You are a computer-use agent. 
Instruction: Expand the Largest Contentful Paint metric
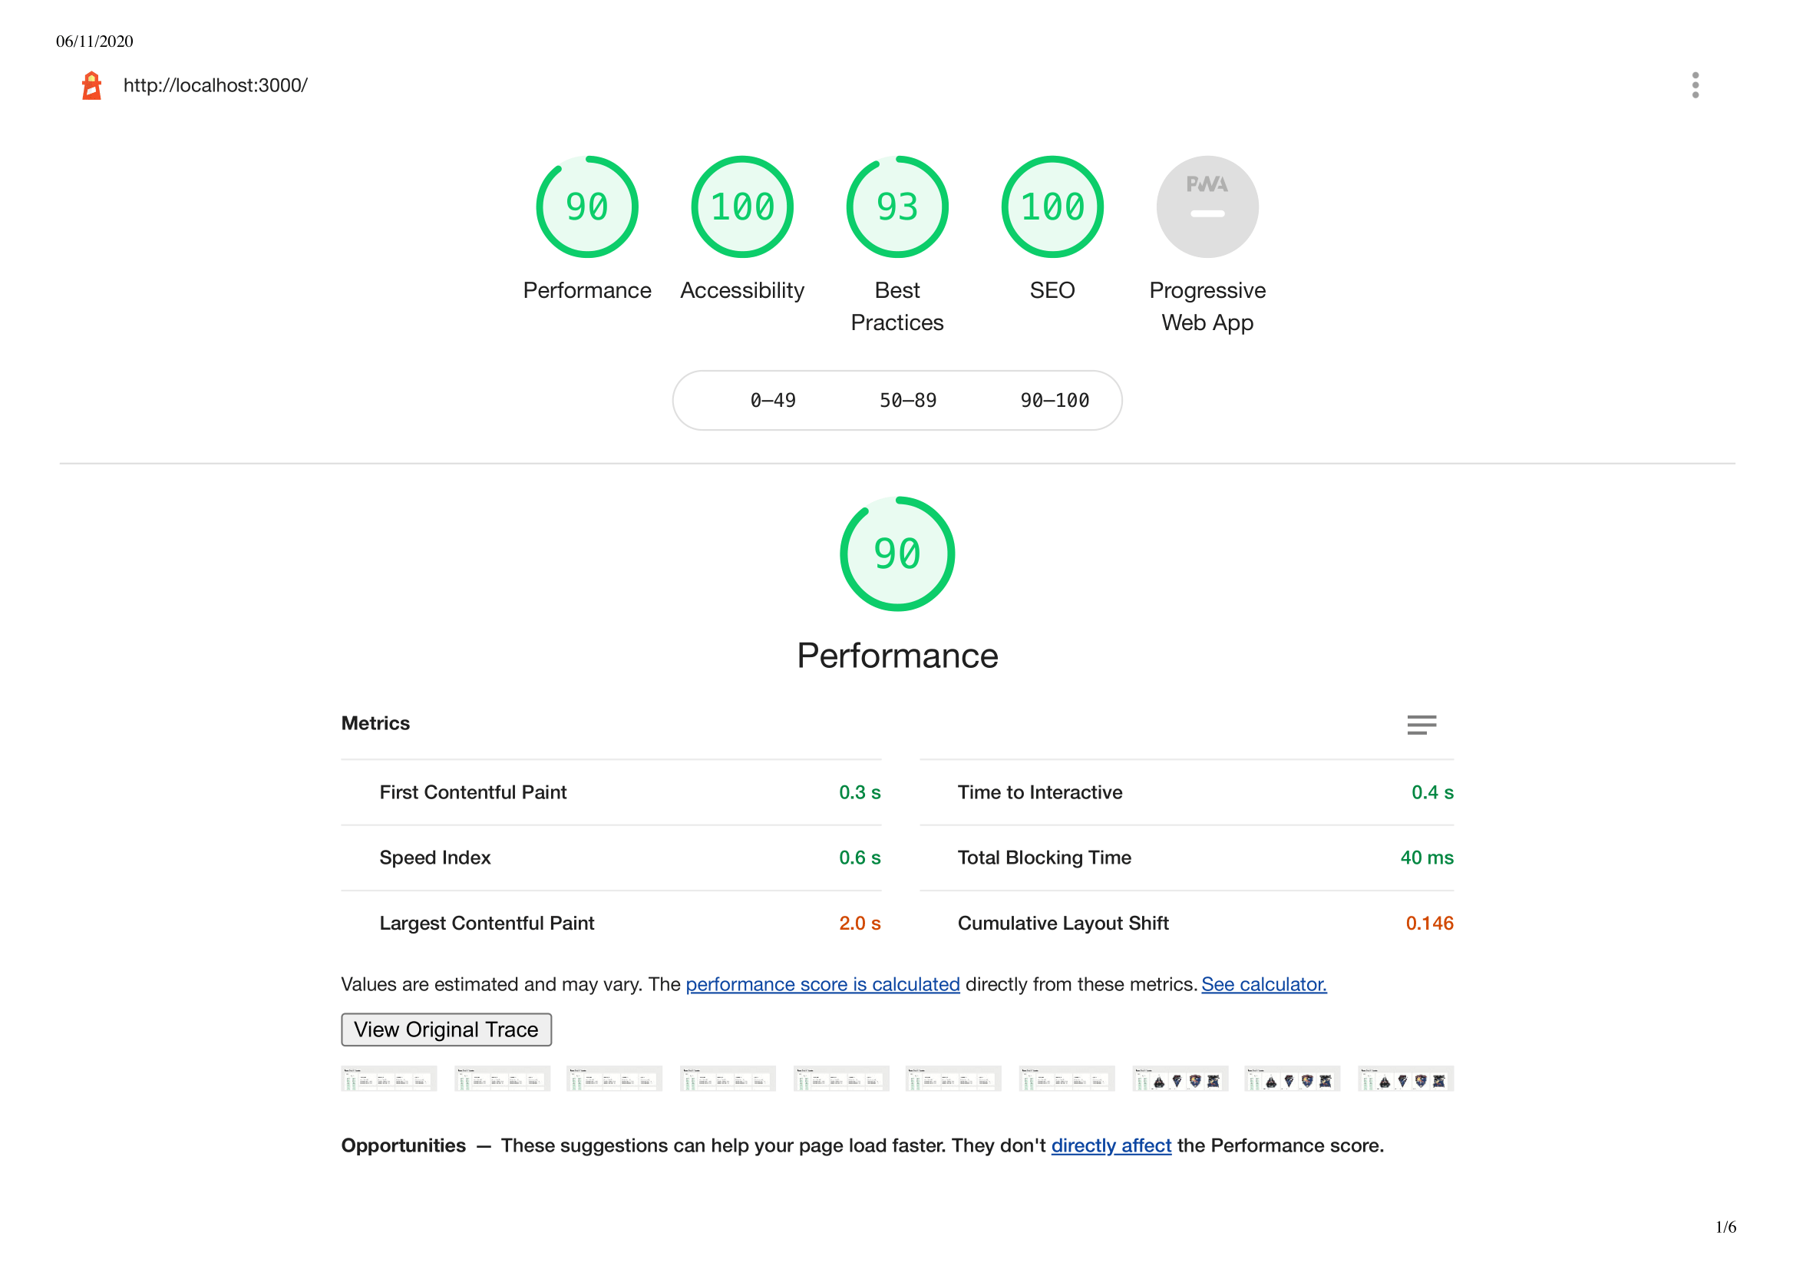[x=487, y=923]
